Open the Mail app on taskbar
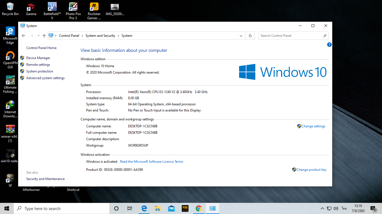 coord(171,208)
